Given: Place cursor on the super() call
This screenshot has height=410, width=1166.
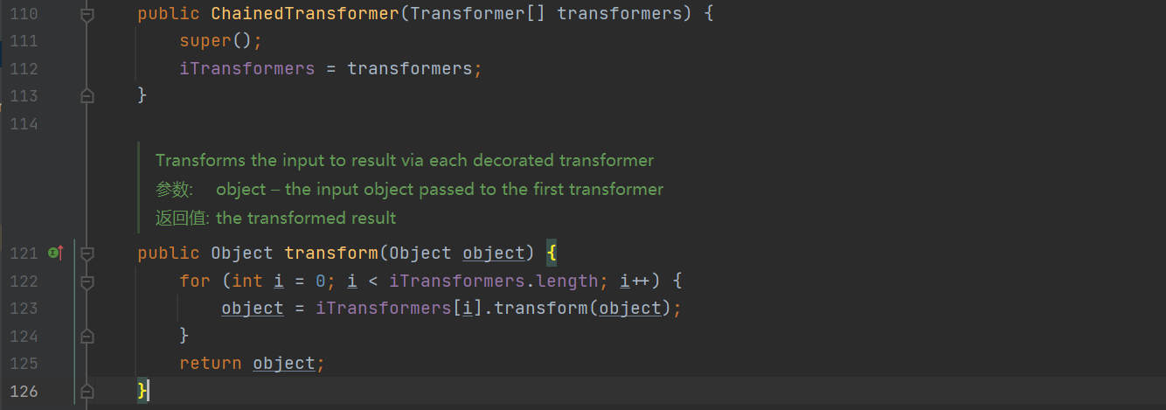Looking at the screenshot, I should [220, 41].
